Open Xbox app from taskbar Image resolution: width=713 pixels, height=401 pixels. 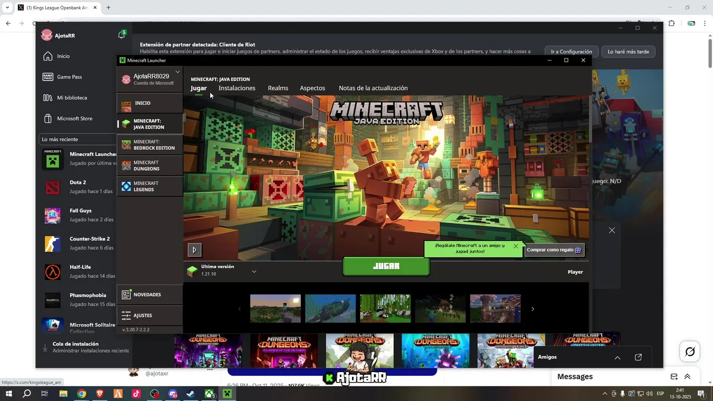pyautogui.click(x=209, y=394)
